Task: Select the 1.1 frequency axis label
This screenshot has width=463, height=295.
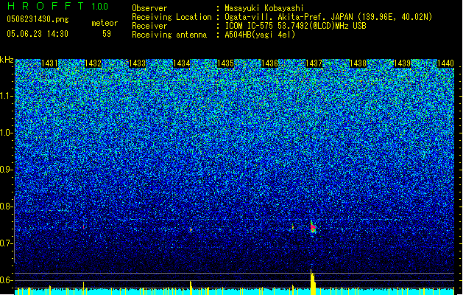Action: coord(7,97)
